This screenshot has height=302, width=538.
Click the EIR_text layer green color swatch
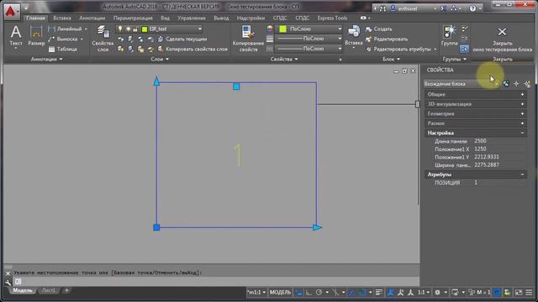[x=145, y=29]
